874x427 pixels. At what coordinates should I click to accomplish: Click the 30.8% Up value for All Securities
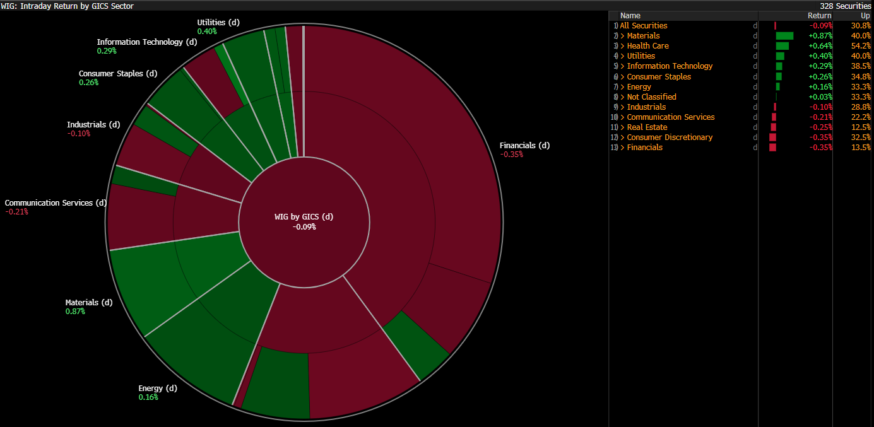[x=861, y=26]
